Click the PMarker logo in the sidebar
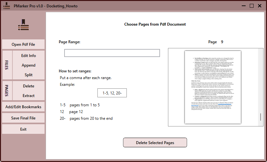Screen dimensions: 267x162 [24, 25]
